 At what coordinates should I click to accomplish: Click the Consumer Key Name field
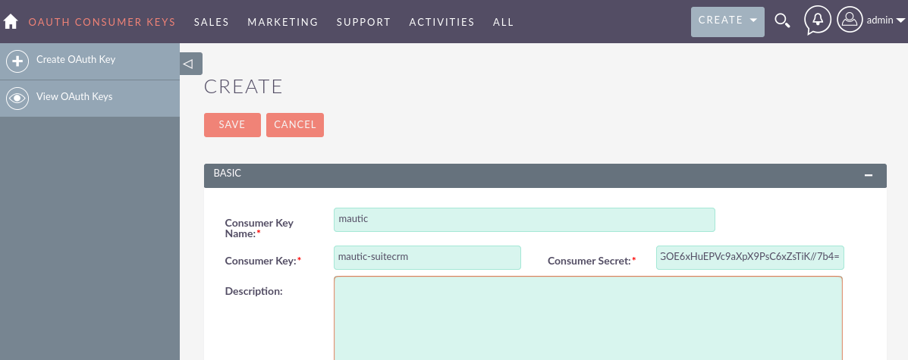tap(524, 220)
